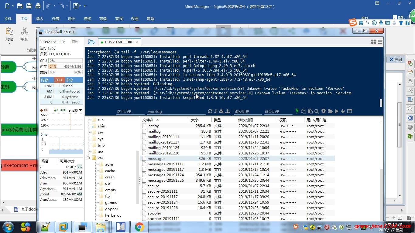The width and height of the screenshot is (415, 233).
Task: Click the MindManager 粘贴 paste icon
Action: [9, 31]
